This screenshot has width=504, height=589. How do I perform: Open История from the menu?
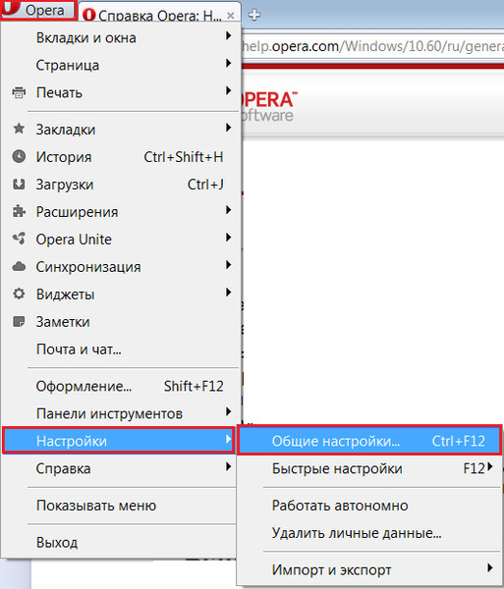point(120,157)
